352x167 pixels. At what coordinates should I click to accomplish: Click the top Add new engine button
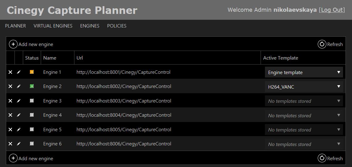pyautogui.click(x=31, y=44)
